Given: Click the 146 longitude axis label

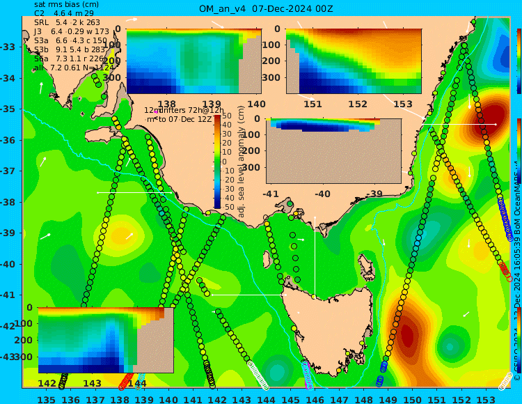Looking at the screenshot, I should click(x=315, y=399).
